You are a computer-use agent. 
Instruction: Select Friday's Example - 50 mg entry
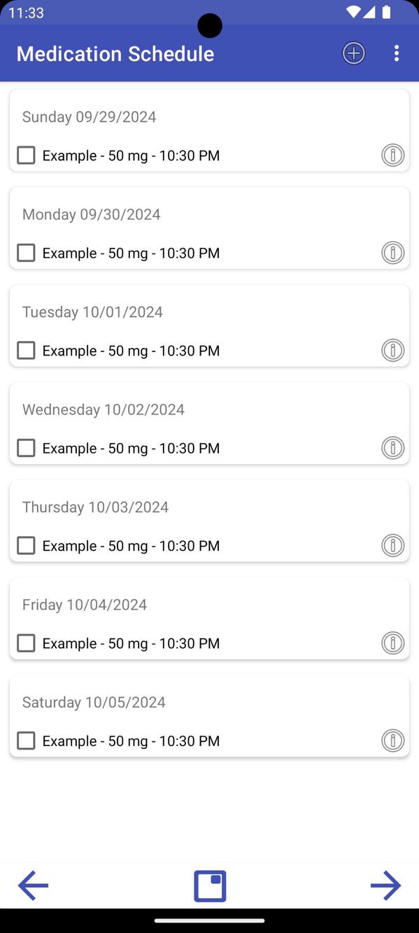pyautogui.click(x=140, y=643)
